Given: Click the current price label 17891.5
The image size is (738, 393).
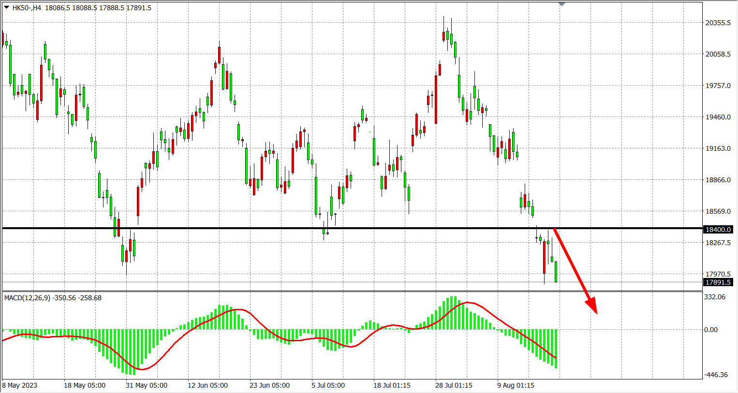Looking at the screenshot, I should point(718,282).
